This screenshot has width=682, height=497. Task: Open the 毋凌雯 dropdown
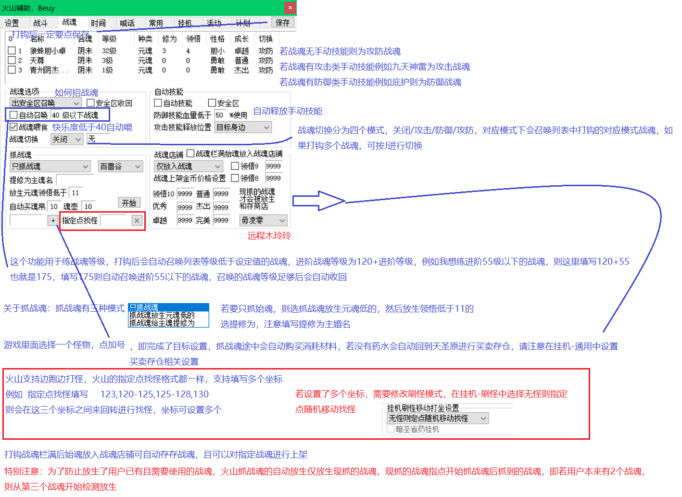[264, 220]
